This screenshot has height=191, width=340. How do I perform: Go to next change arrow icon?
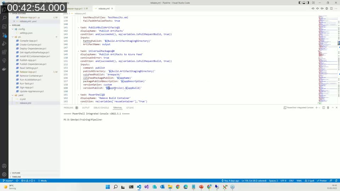322,8
